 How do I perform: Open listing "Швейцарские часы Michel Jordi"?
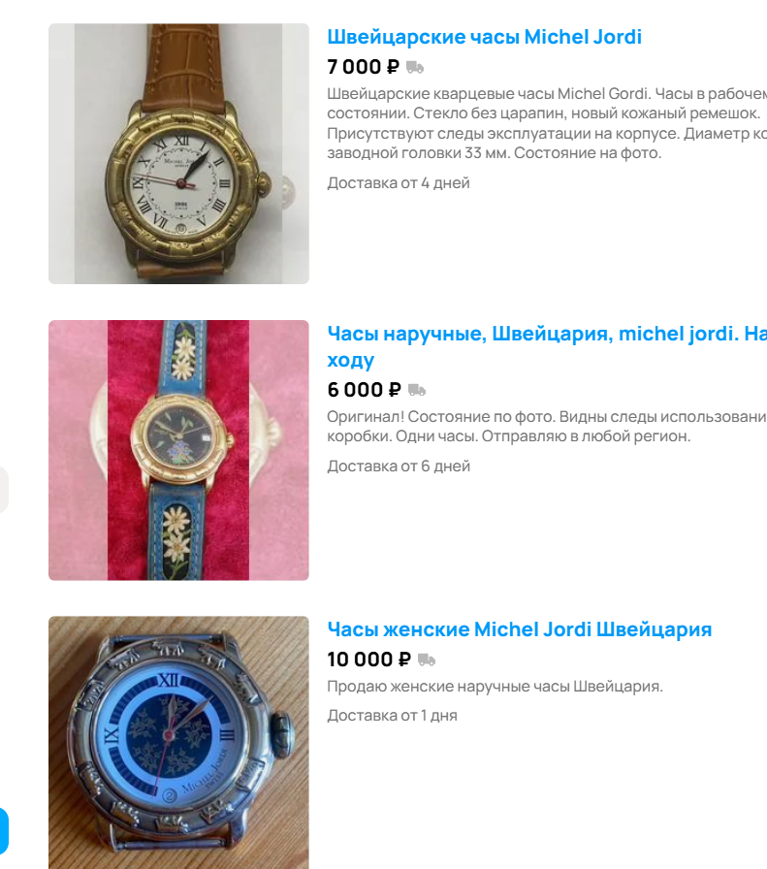[x=485, y=37]
